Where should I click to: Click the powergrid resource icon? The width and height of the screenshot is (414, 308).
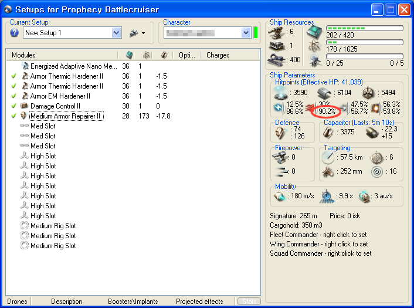tap(314, 46)
